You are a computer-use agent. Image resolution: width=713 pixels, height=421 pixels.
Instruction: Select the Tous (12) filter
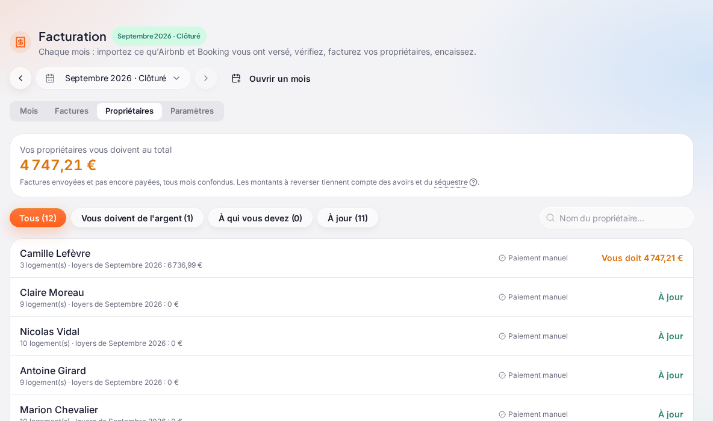tap(38, 218)
